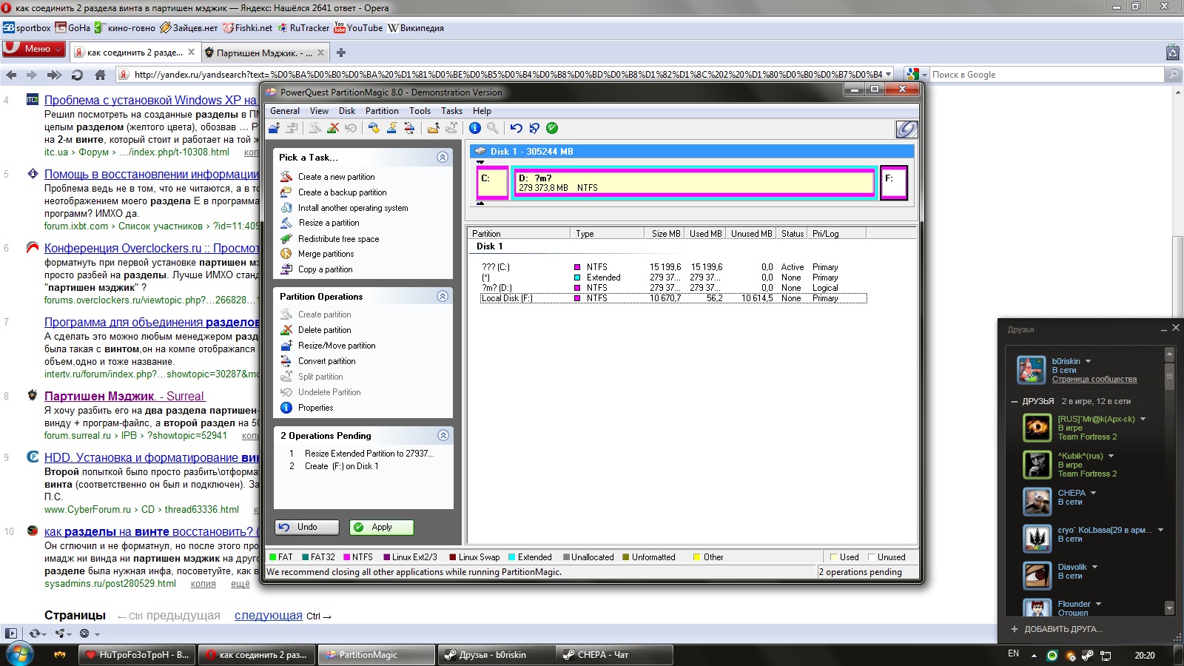The height and width of the screenshot is (666, 1184).
Task: Click the Apply button in Operations Pending
Action: 382,527
